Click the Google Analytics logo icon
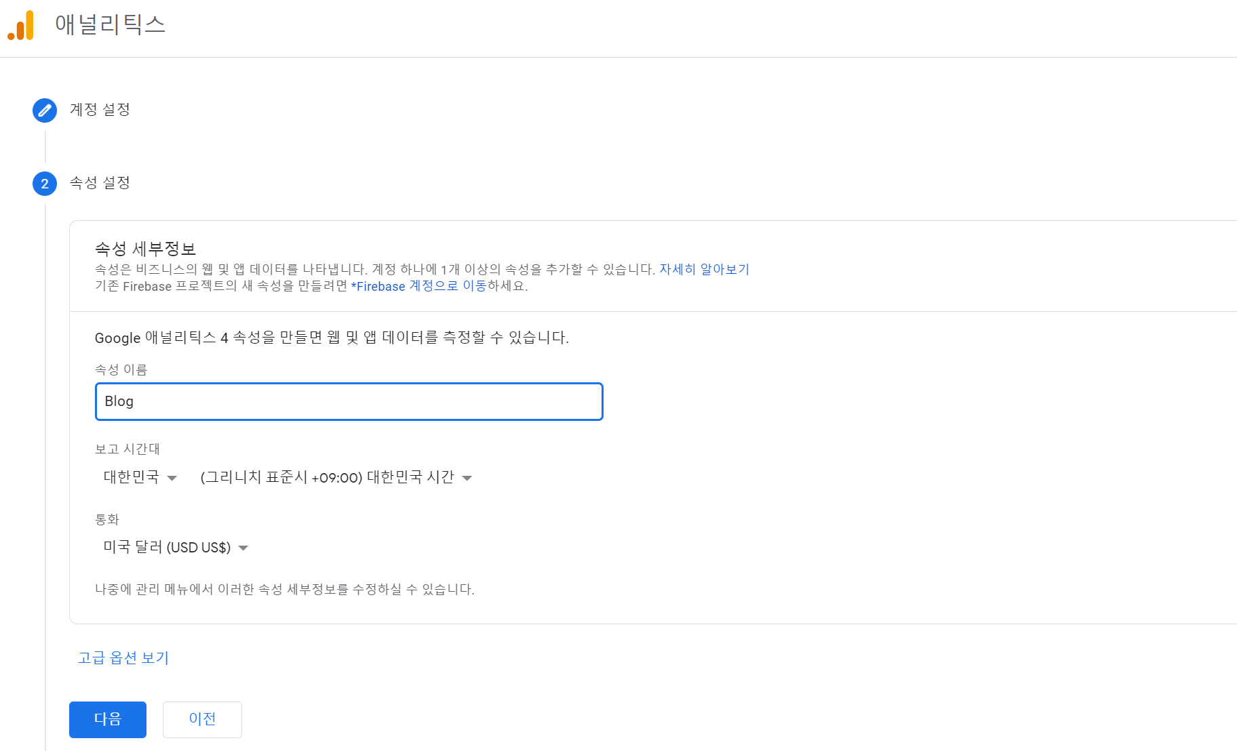This screenshot has width=1237, height=751. click(21, 26)
